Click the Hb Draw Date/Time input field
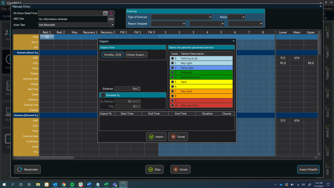The image size is (334, 188). [x=70, y=13]
